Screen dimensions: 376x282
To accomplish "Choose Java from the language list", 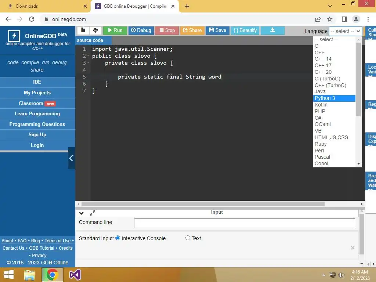I will [334, 91].
